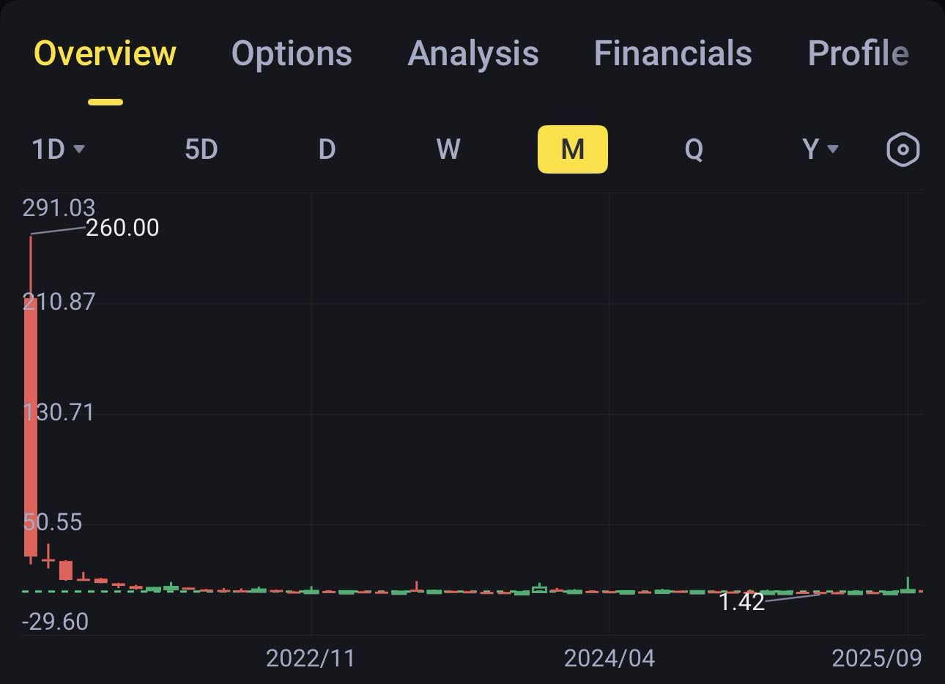Switch to the Options tab
This screenshot has height=684, width=945.
[292, 53]
